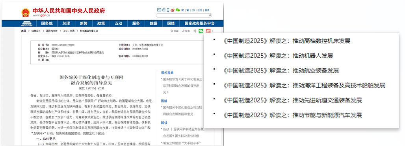405x146 pixels.
Task: Open 国务院 navigation tab
Action: [47, 23]
